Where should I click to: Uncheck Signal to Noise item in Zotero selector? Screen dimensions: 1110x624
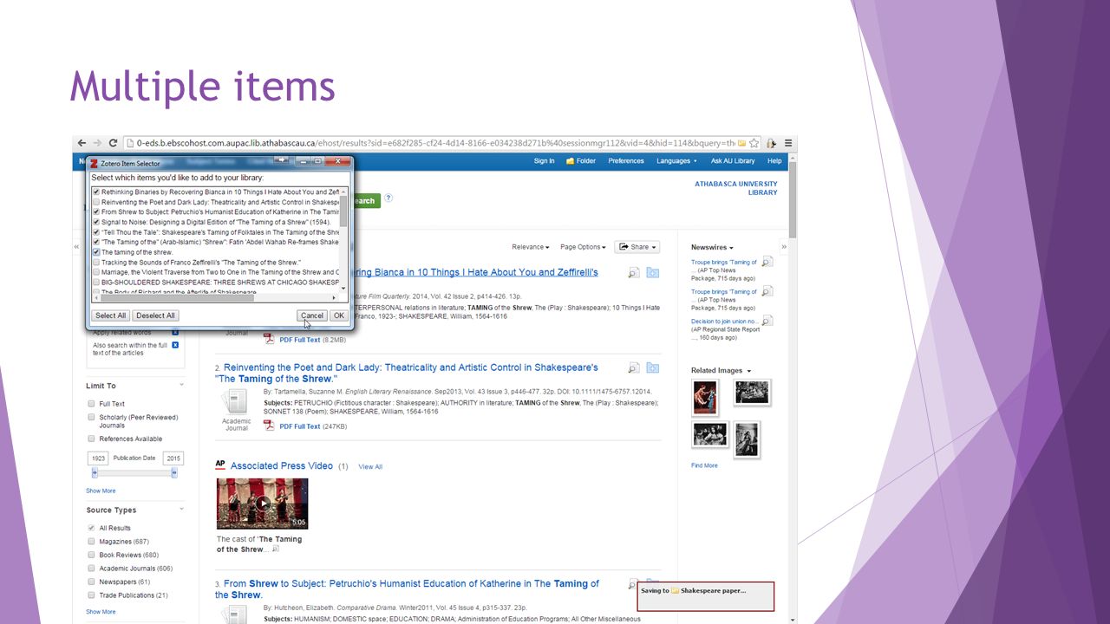pos(96,222)
